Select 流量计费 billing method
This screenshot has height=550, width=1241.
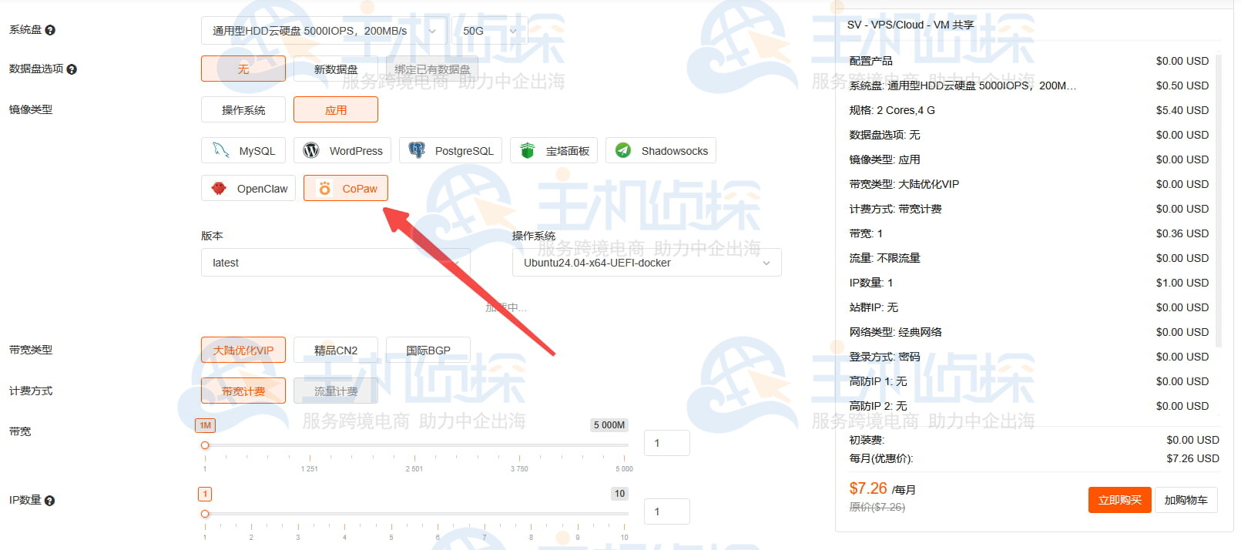pos(336,391)
